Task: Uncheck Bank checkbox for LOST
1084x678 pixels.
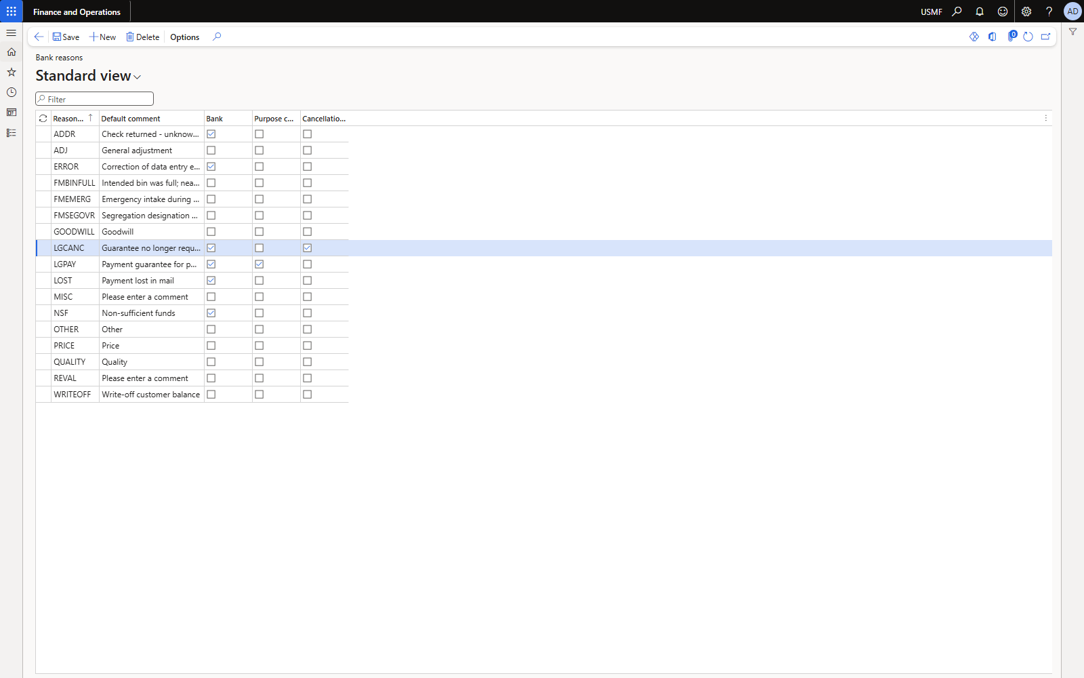Action: [211, 281]
